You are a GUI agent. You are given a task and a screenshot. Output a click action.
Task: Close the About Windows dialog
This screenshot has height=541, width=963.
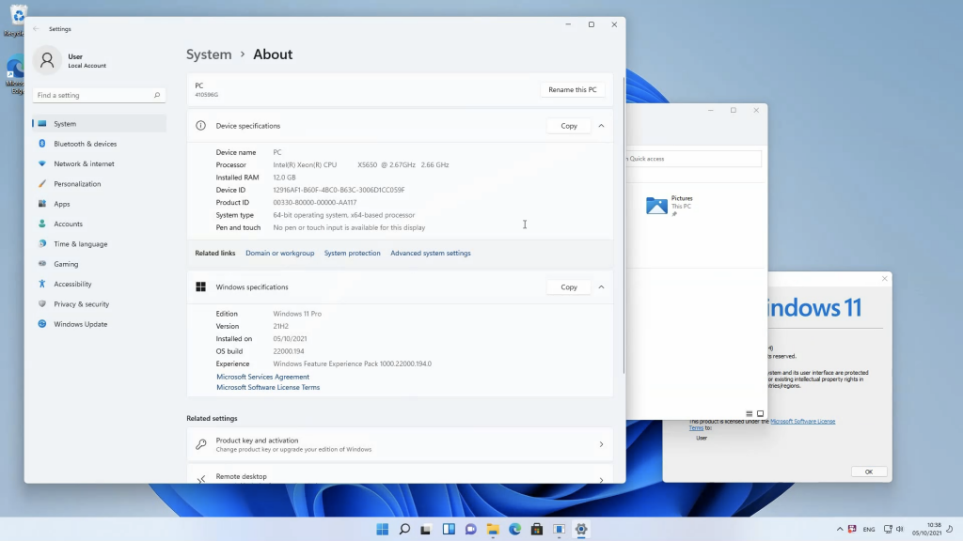point(884,278)
